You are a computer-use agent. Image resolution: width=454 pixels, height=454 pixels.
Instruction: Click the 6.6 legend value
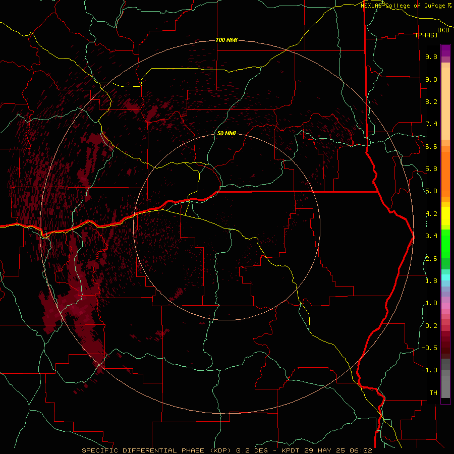point(431,146)
